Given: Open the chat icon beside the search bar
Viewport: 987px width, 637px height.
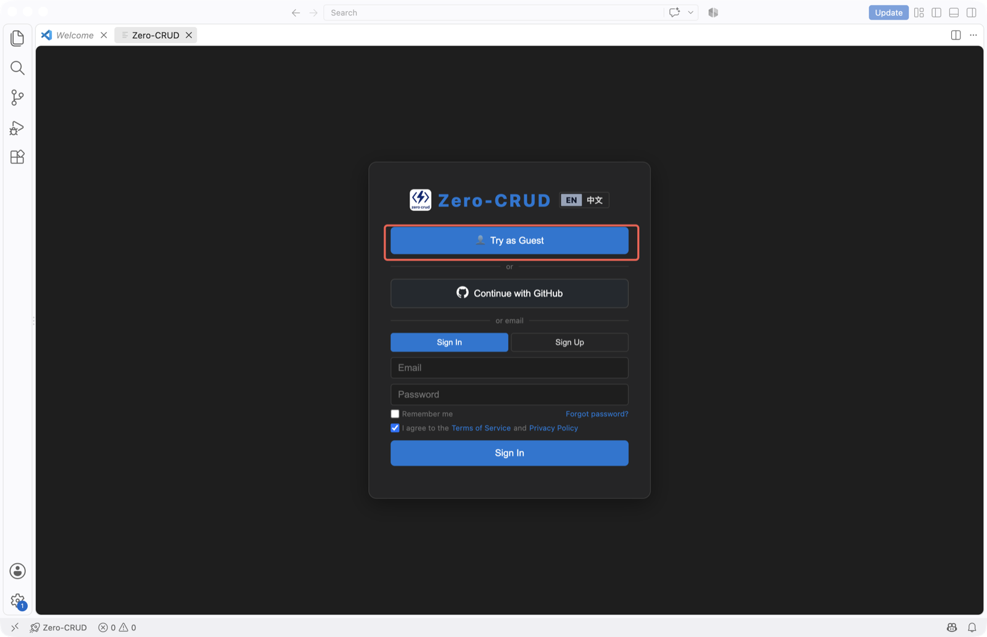Looking at the screenshot, I should coord(674,12).
